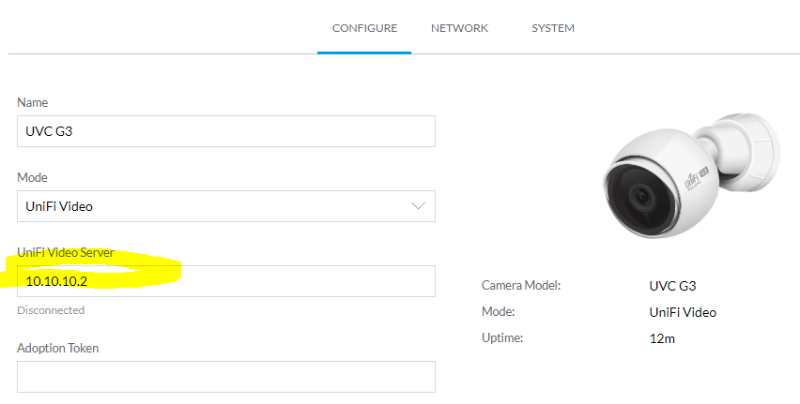
Task: Select the UVC G3 camera model value
Action: click(672, 286)
